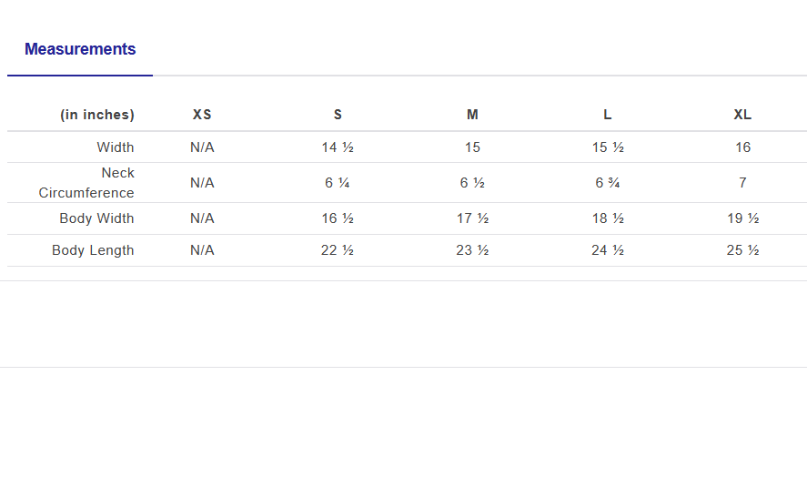
Task: Click the XL size column header
Action: pos(742,115)
